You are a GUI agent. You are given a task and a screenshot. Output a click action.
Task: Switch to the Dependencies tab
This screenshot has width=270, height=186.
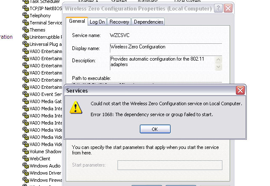coord(148,22)
